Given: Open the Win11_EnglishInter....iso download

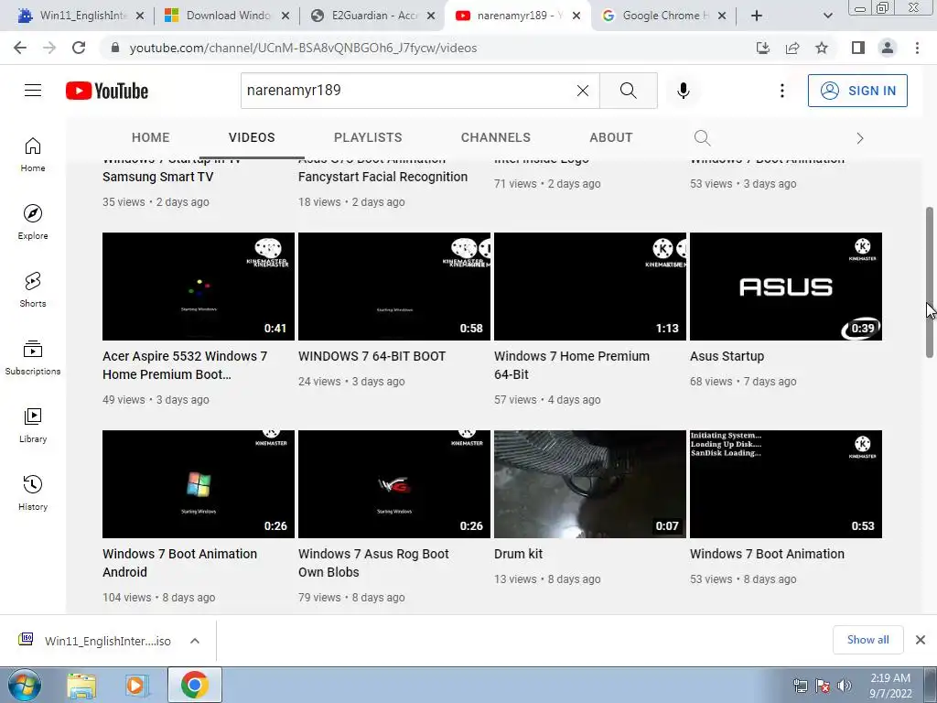Looking at the screenshot, I should click(x=108, y=641).
